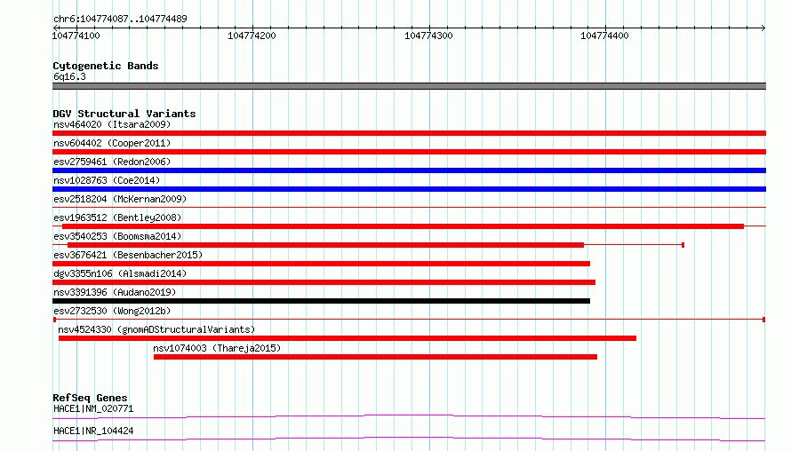This screenshot has height=451, width=791.
Task: Click the thick red bar under esv3540253 (Boomsma2014)
Action: coord(326,245)
